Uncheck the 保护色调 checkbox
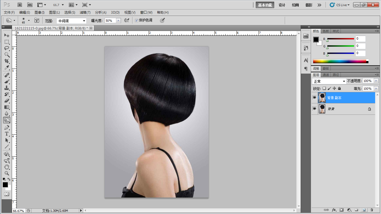 point(136,20)
